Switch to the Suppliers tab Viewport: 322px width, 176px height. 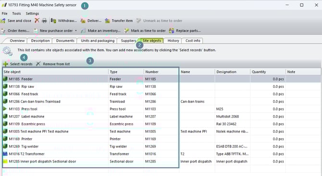point(128,41)
